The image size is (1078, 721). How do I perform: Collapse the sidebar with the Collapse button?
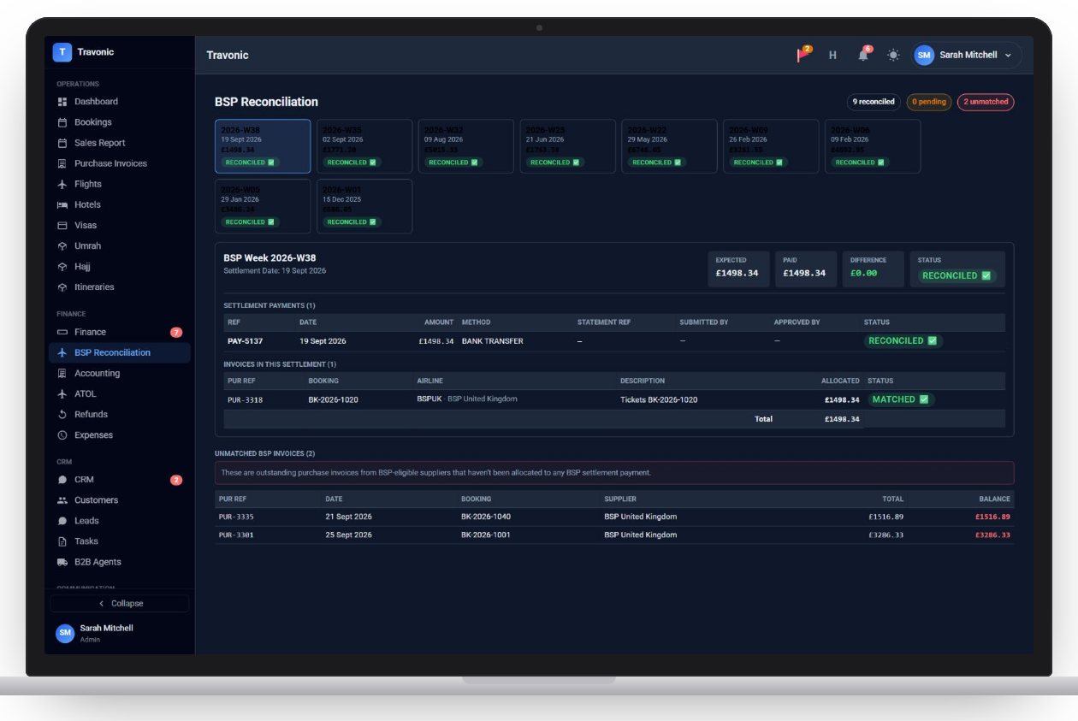(120, 603)
